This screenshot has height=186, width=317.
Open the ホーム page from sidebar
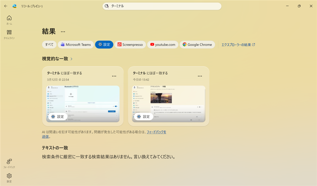coord(9,20)
